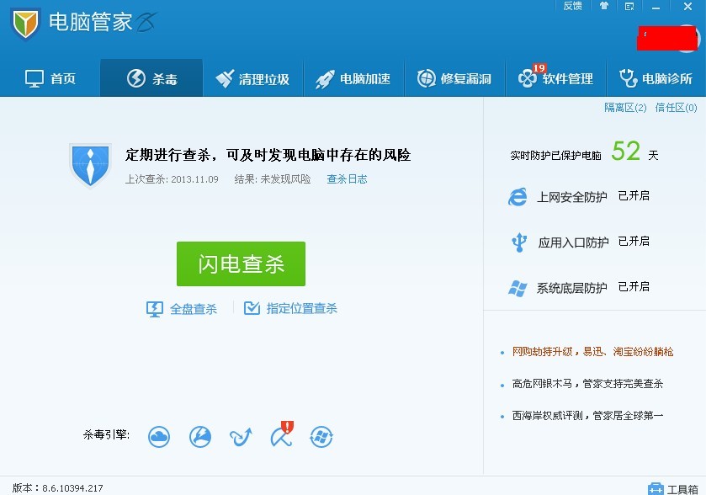Click the 上网安全防护 已开启 status
The width and height of the screenshot is (706, 495).
(x=634, y=196)
